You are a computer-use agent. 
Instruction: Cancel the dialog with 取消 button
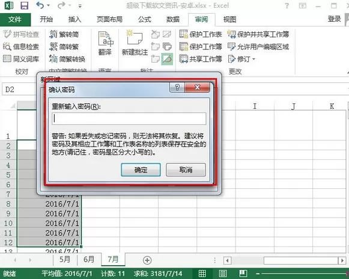tap(186, 170)
